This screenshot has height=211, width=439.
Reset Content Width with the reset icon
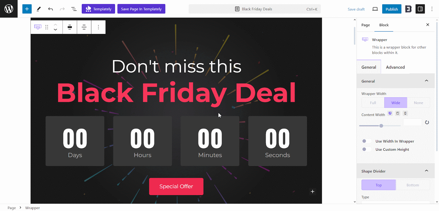(x=427, y=122)
